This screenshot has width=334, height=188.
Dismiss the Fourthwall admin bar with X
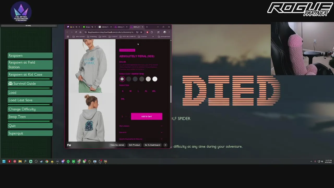[165, 145]
